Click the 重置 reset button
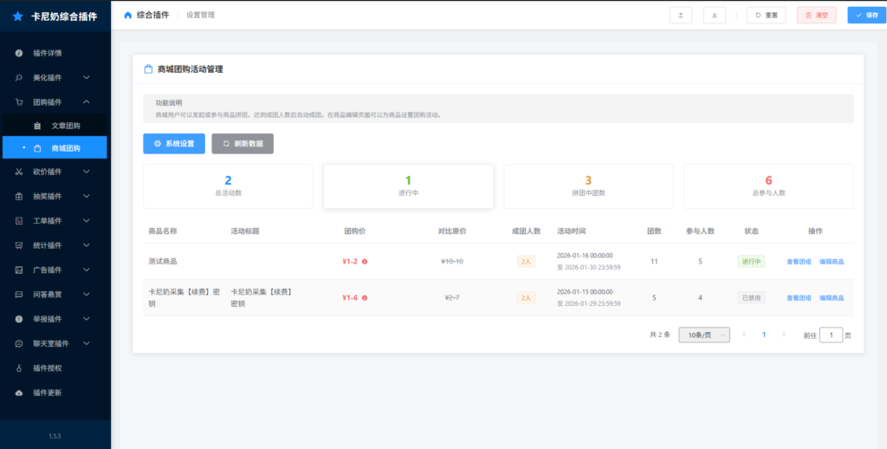This screenshot has height=449, width=887. pyautogui.click(x=766, y=16)
